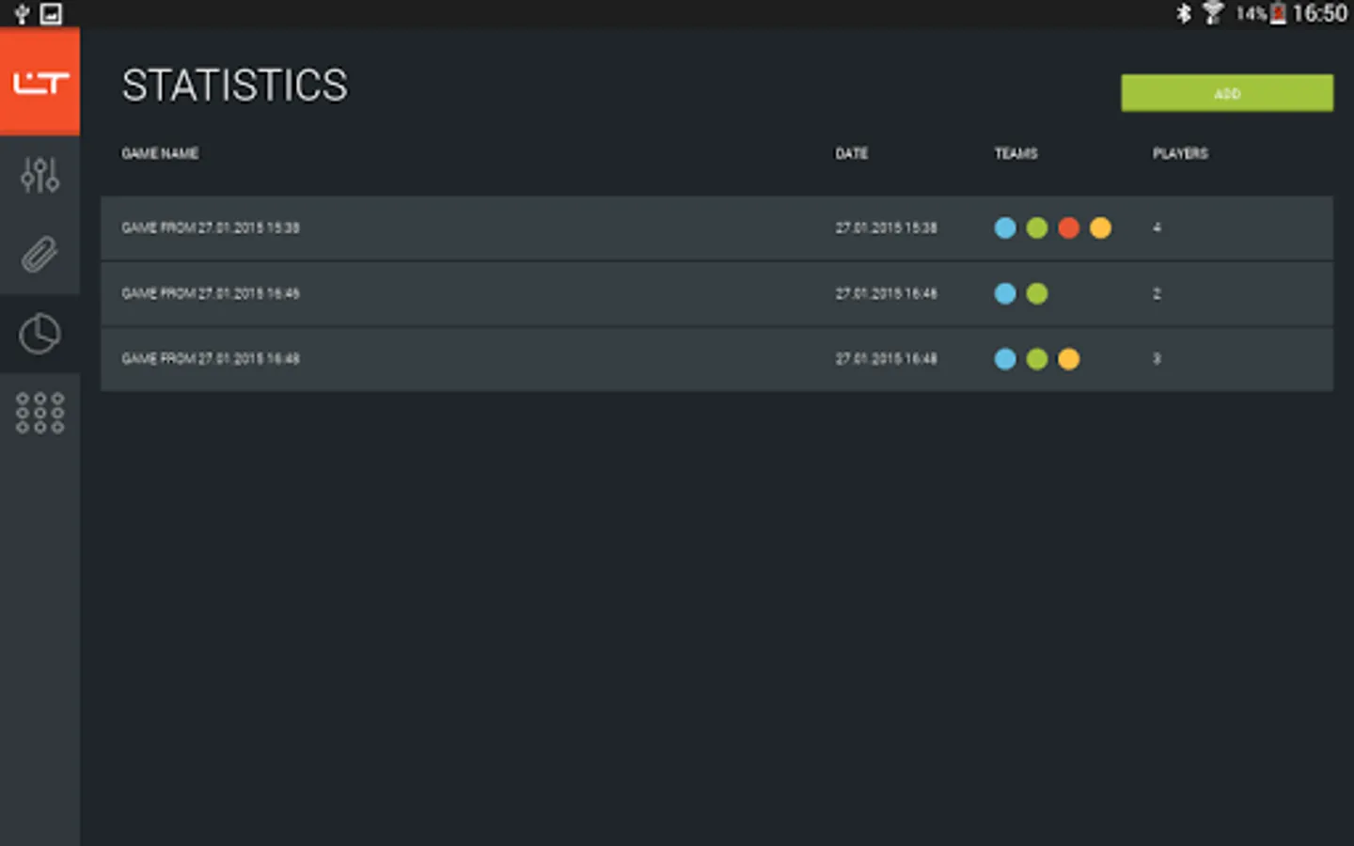Select the pie chart statistics sidebar icon

click(39, 334)
